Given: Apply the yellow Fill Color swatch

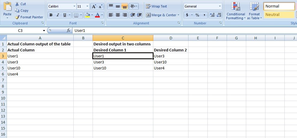Looking at the screenshot, I should click(x=87, y=15).
